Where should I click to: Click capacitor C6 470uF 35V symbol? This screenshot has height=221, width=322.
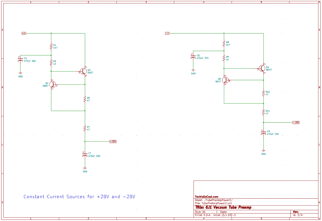point(20,60)
